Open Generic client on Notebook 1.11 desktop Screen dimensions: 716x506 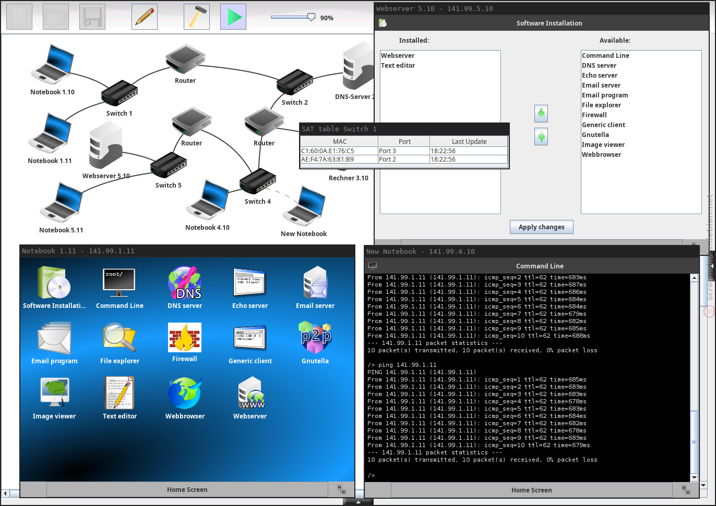250,343
